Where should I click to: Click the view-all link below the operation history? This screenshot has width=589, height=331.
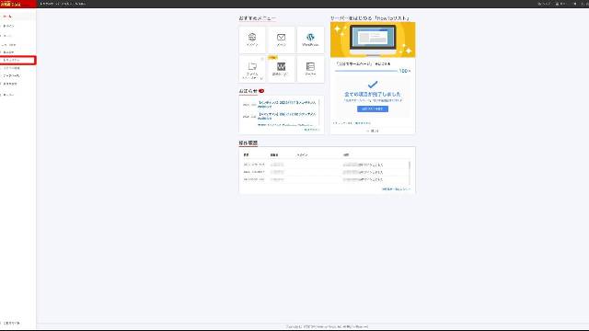pos(396,188)
